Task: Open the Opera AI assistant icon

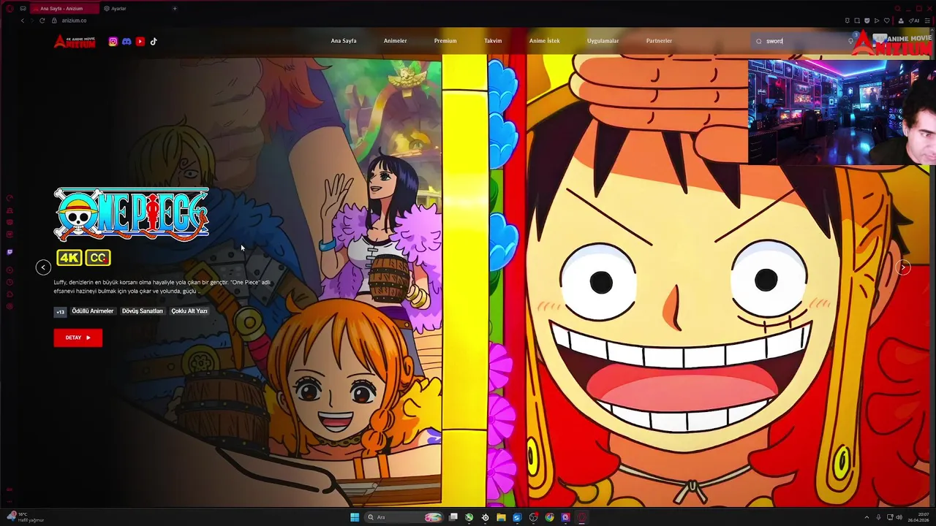Action: point(914,20)
